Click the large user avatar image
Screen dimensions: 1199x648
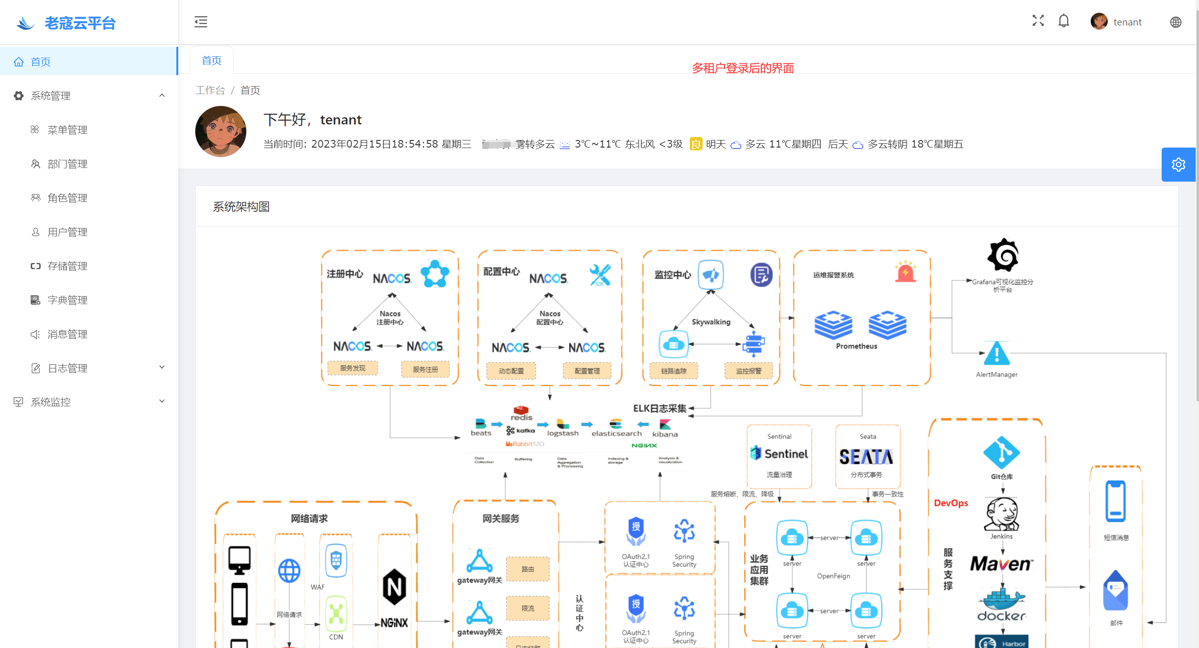click(221, 131)
